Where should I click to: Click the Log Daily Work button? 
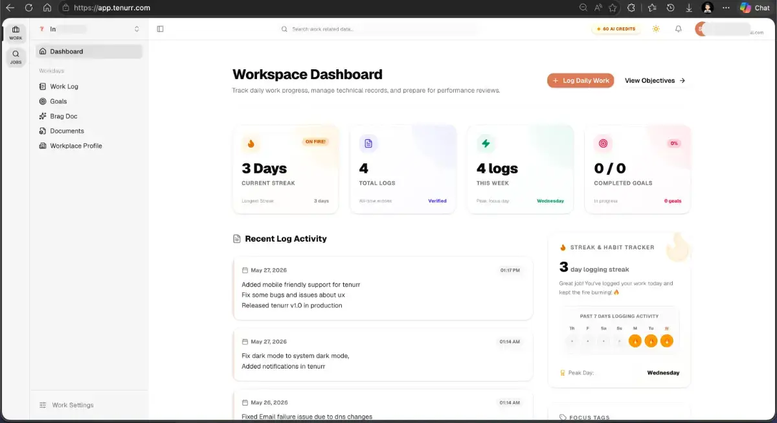click(x=580, y=80)
